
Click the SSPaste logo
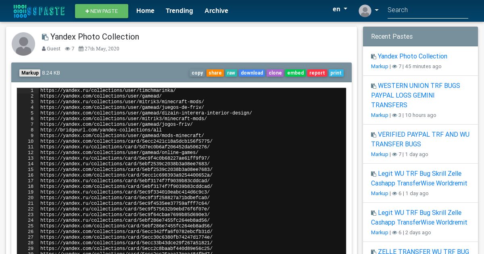click(x=39, y=11)
